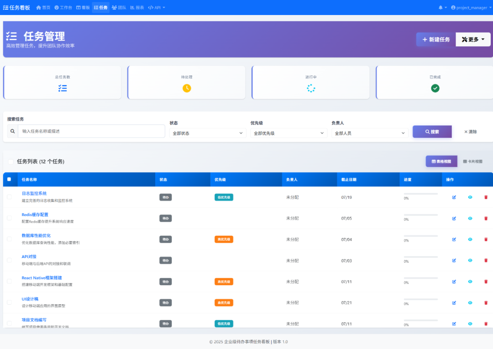Viewport: 493px width, 349px height.
Task: Open the 全部人员 assignee dropdown
Action: [x=370, y=133]
